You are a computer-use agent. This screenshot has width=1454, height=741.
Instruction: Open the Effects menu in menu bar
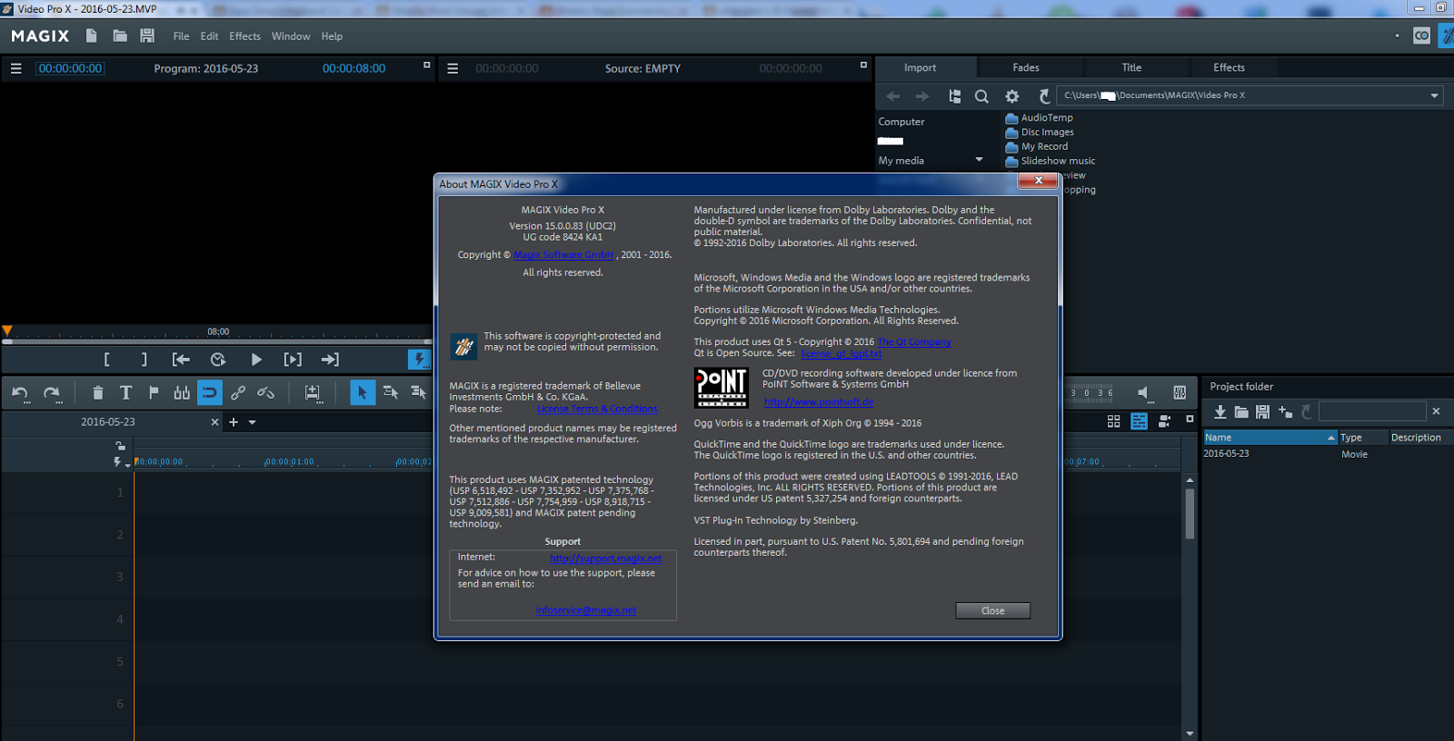tap(245, 36)
